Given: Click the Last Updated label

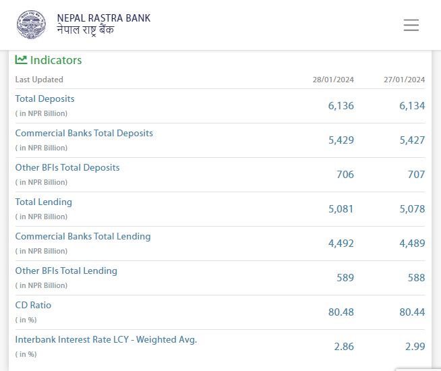Looking at the screenshot, I should coord(39,80).
